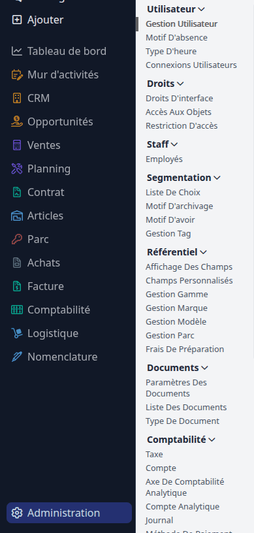254x533 pixels.
Task: Click the Ajouter plus button
Action: click(17, 20)
